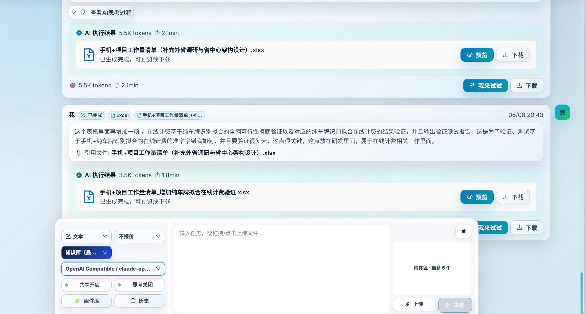Image resolution: width=586 pixels, height=314 pixels.
Task: Click the 附件区 attachment drop area
Action: pyautogui.click(x=432, y=268)
